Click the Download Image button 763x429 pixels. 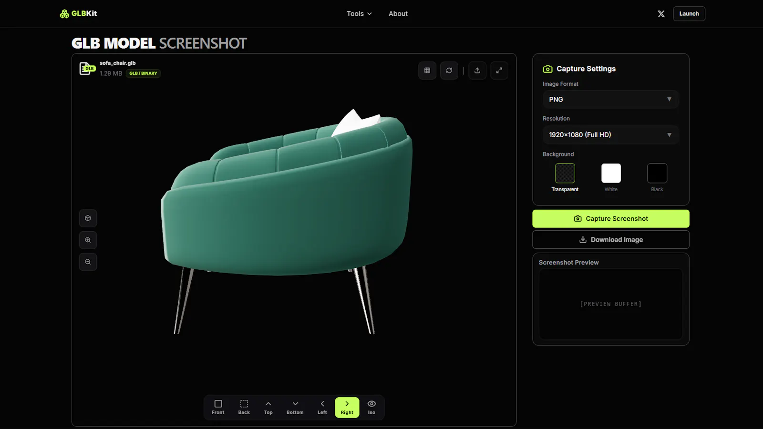coord(611,240)
